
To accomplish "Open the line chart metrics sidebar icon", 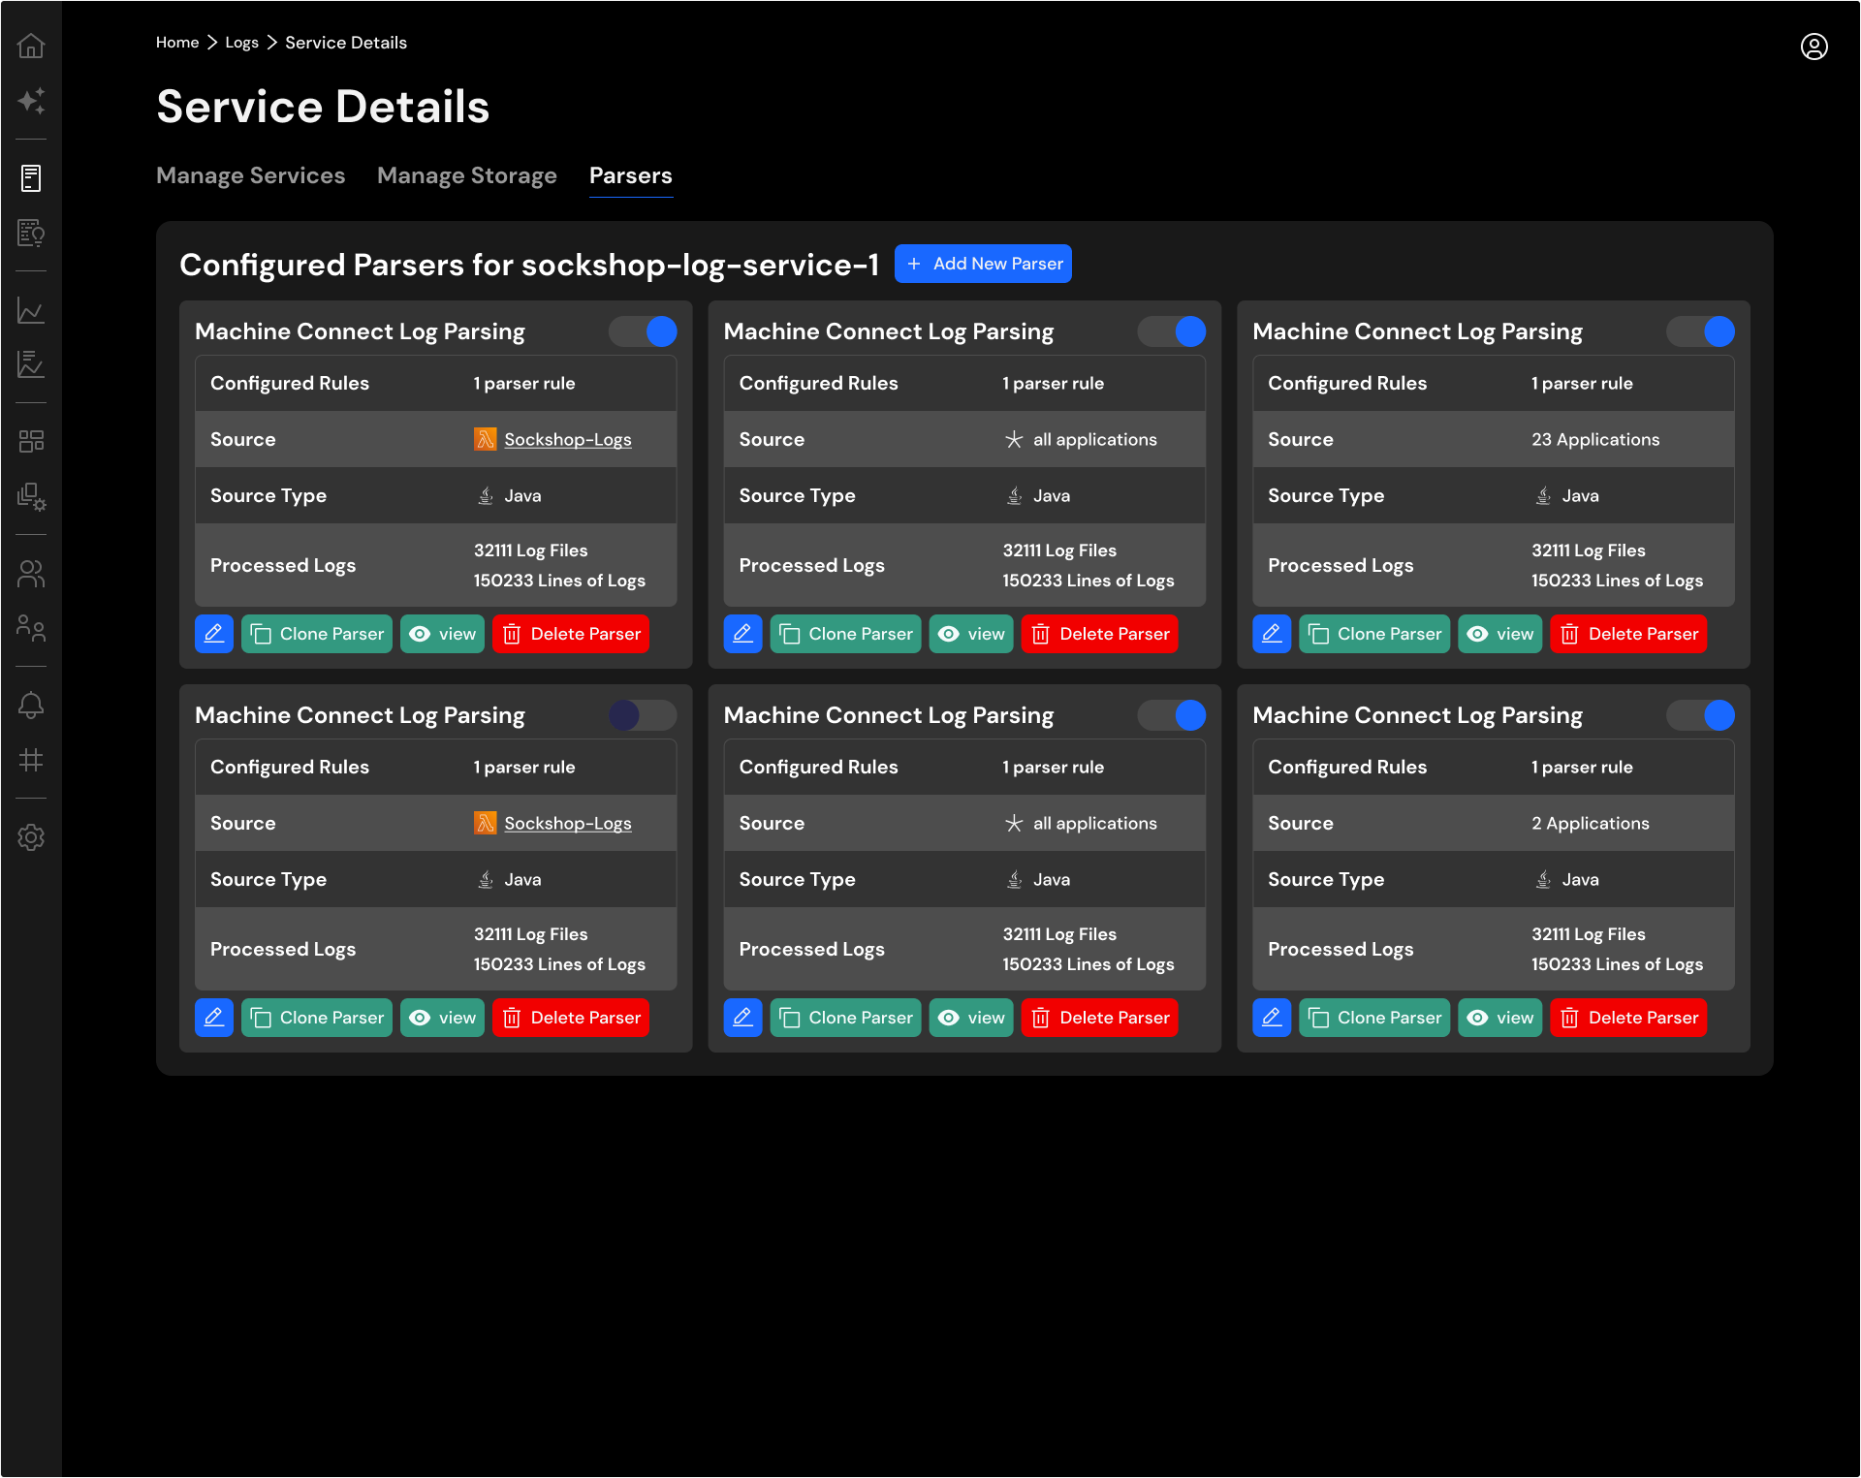I will coord(31,310).
